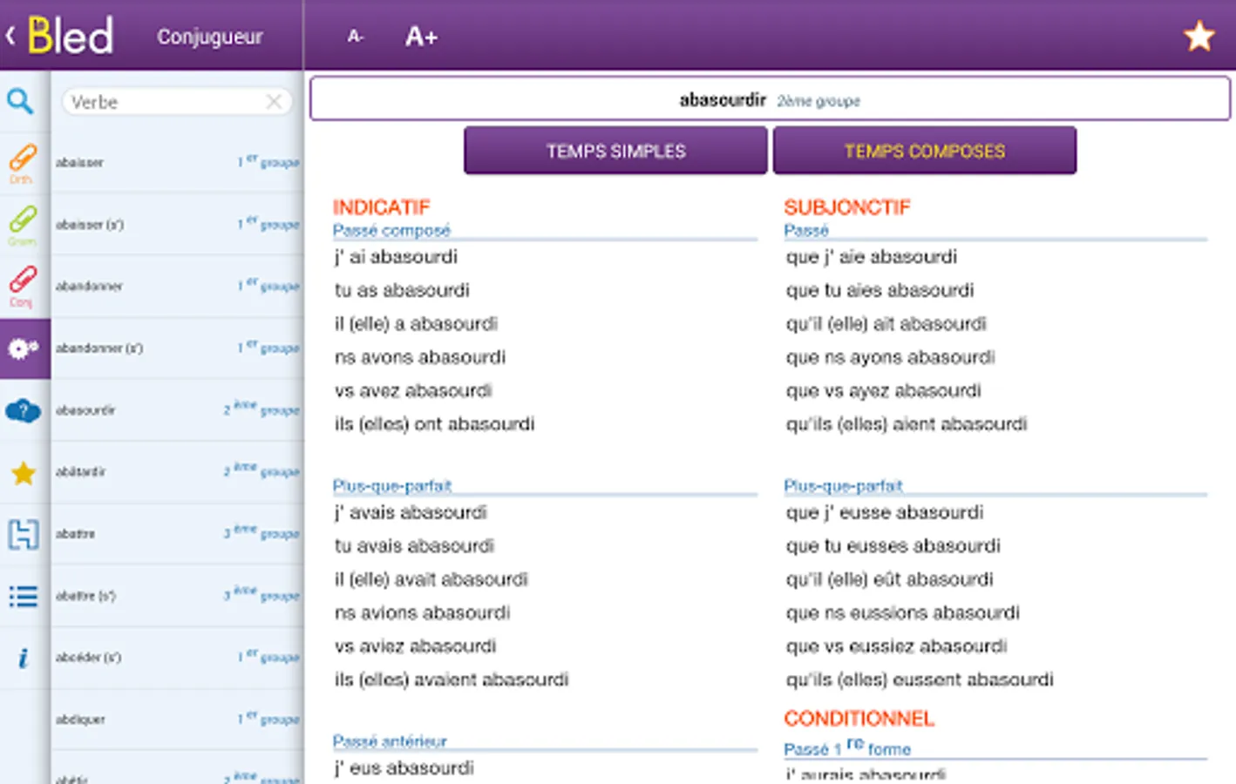The height and width of the screenshot is (784, 1236).
Task: Click the line "j' eus abasourdi"
Action: (x=404, y=768)
